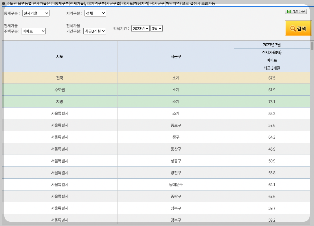
Task: Click the 57.6 value for 종로구
Action: coord(272,125)
